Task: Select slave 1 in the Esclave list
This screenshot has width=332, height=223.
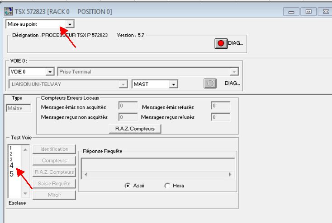Action: 11,148
